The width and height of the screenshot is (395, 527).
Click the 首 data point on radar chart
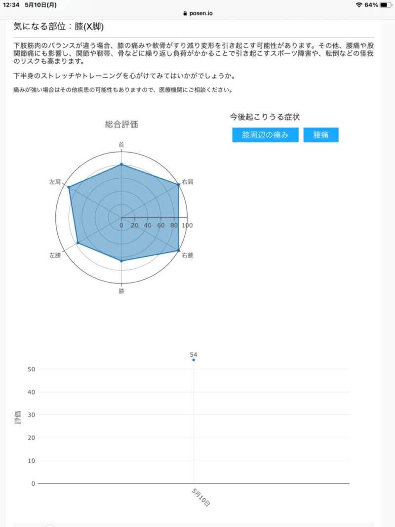(121, 164)
